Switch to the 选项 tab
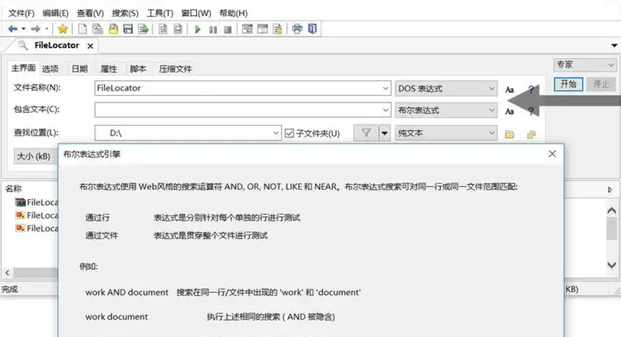The height and width of the screenshot is (337, 621). click(50, 69)
